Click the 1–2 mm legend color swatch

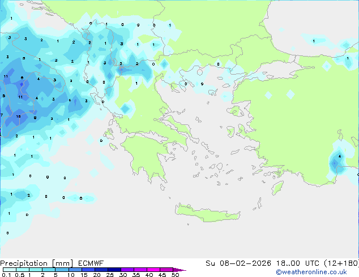click(x=36, y=270)
